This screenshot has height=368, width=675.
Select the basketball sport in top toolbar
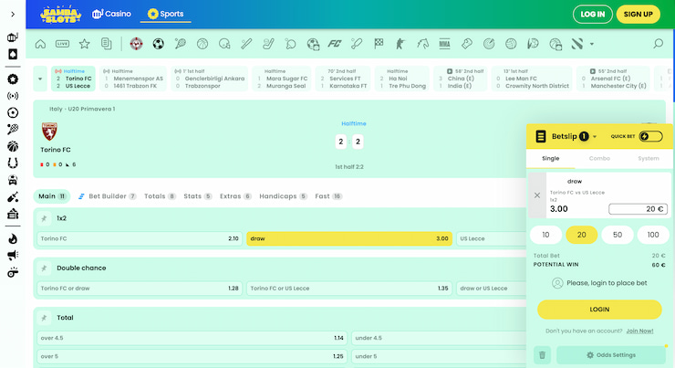point(202,44)
